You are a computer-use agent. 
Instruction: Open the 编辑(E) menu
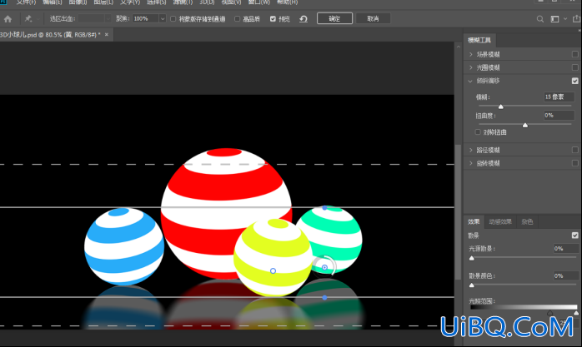click(x=53, y=2)
